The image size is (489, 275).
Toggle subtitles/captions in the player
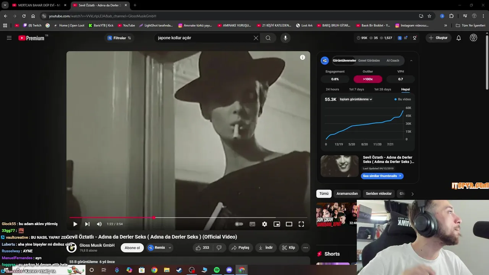click(x=252, y=224)
